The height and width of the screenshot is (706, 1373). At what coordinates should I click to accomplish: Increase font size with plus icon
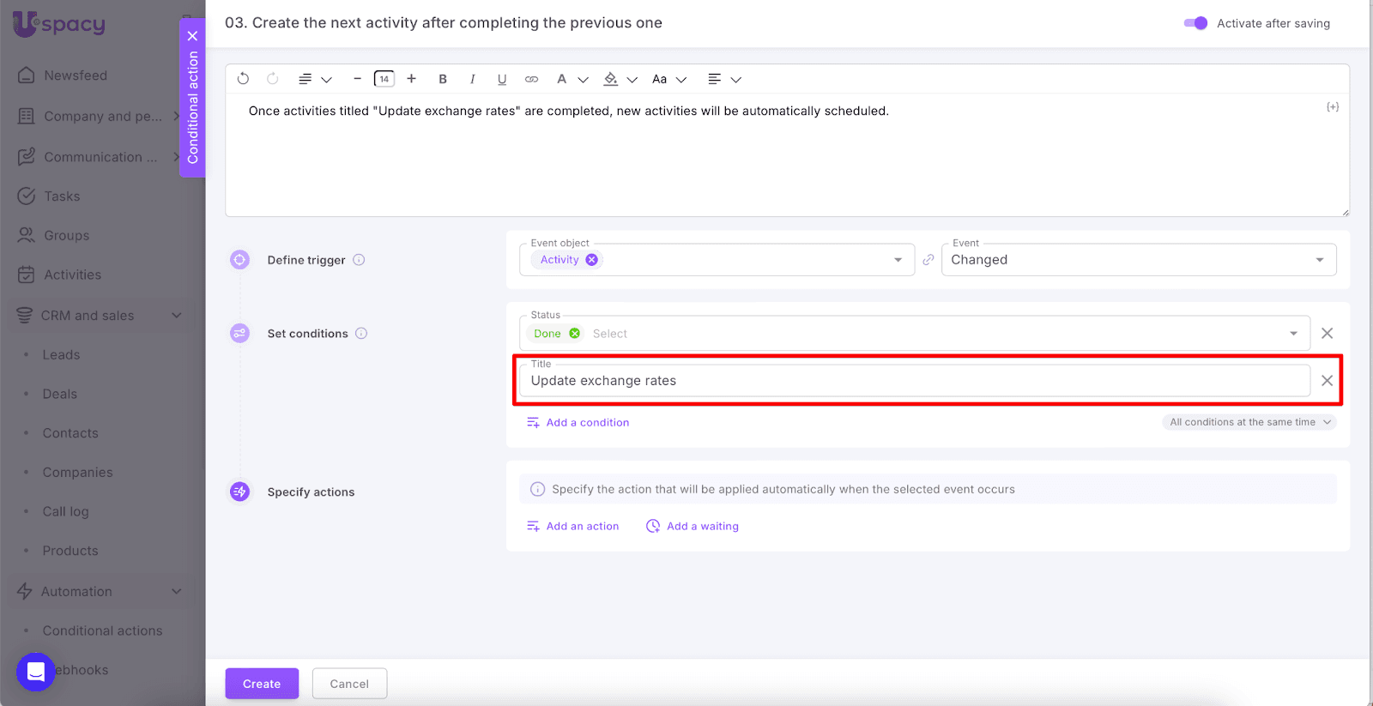[x=412, y=79]
